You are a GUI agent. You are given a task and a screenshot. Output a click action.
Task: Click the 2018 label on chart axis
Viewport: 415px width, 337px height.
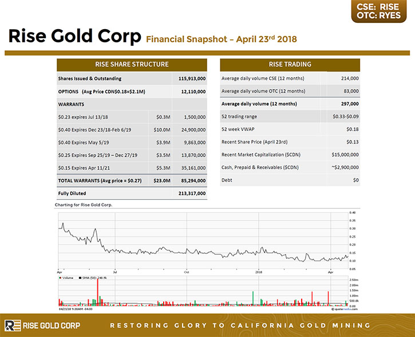(259, 272)
